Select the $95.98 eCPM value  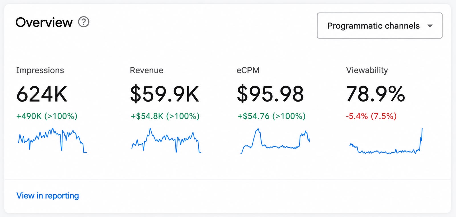tap(270, 94)
